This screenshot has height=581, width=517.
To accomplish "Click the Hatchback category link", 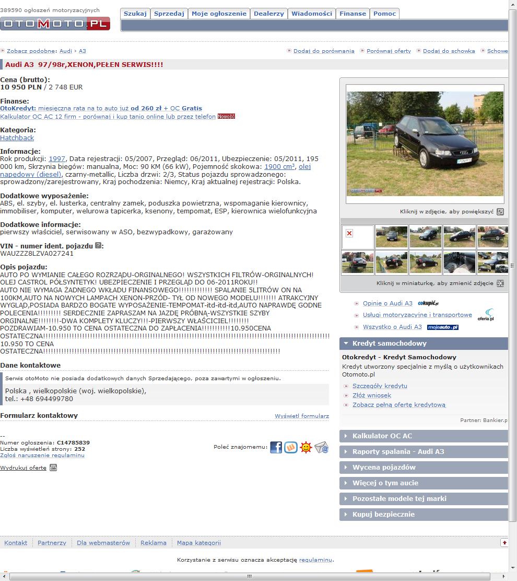I will 17,138.
